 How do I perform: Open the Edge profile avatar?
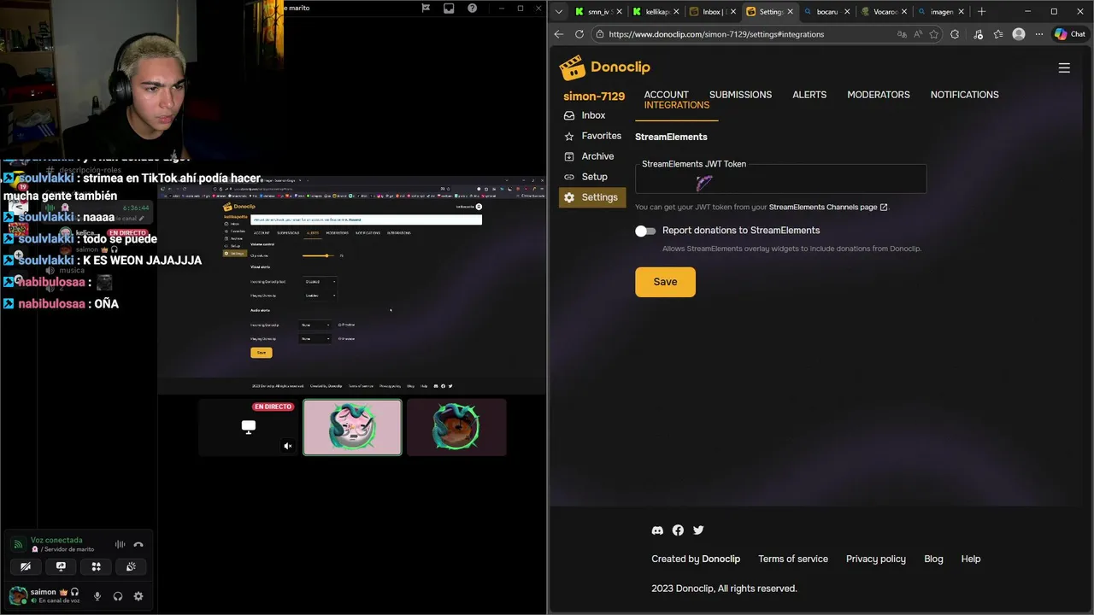[1018, 34]
